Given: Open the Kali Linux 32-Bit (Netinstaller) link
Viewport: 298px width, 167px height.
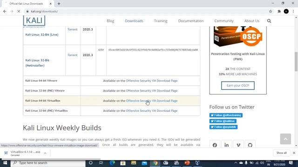Looking at the screenshot, I should click(37, 63).
